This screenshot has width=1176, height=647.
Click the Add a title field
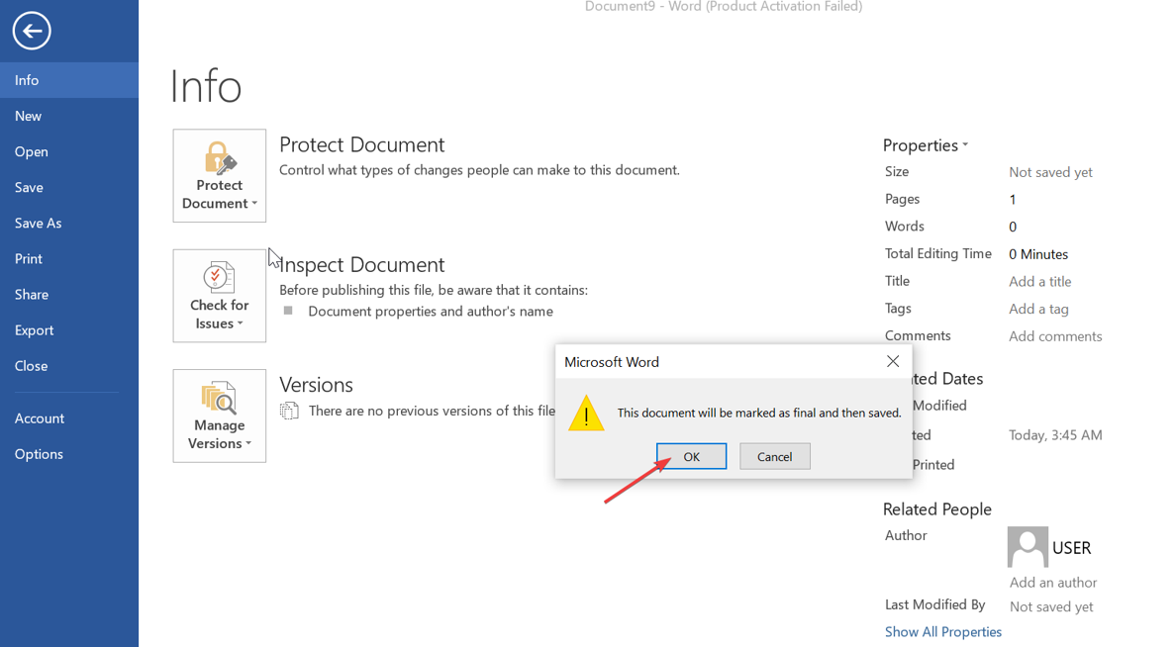(1039, 282)
